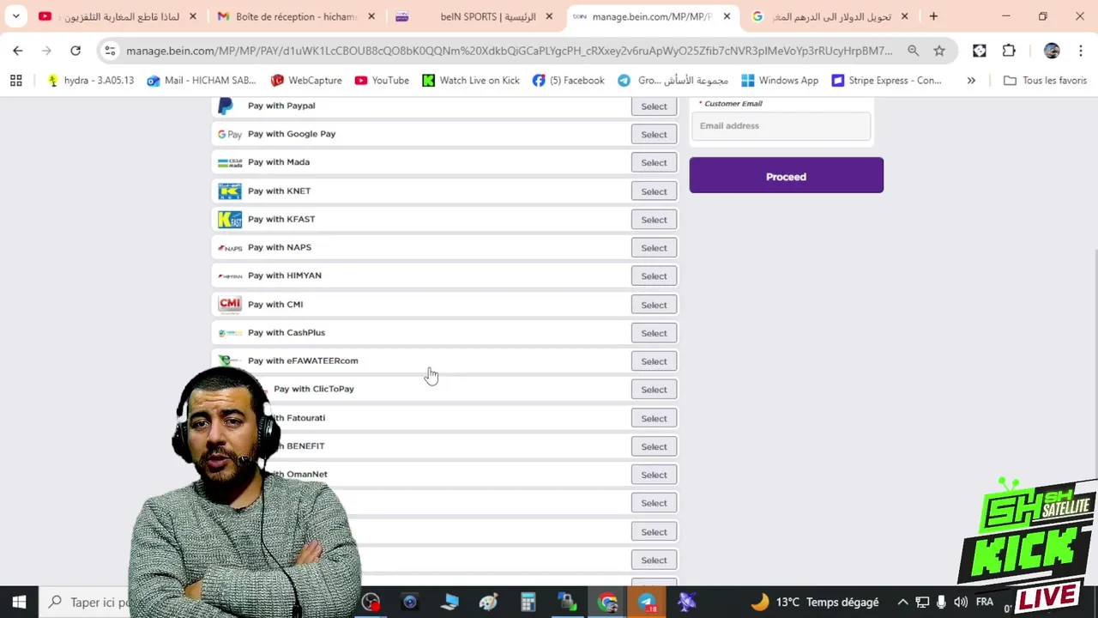The image size is (1098, 618).
Task: Open the Extensions puzzle icon
Action: [x=1009, y=51]
